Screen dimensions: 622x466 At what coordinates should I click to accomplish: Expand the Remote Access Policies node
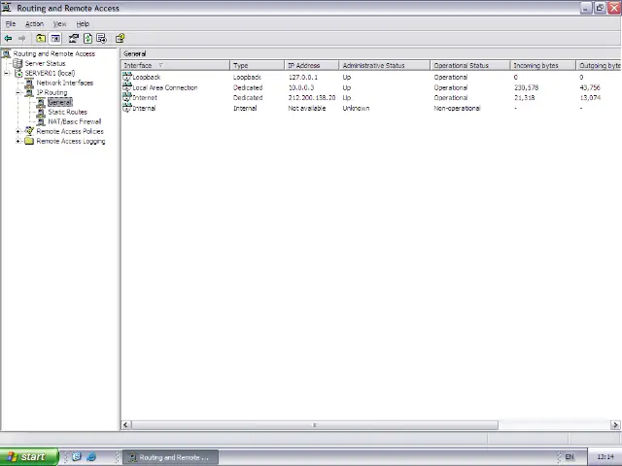tap(17, 131)
